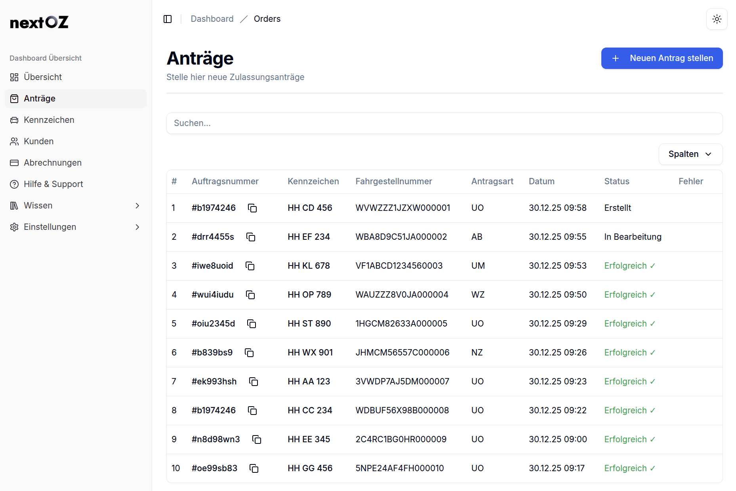Image resolution: width=736 pixels, height=491 pixels.
Task: Copy order number #drr4455s
Action: pos(251,237)
